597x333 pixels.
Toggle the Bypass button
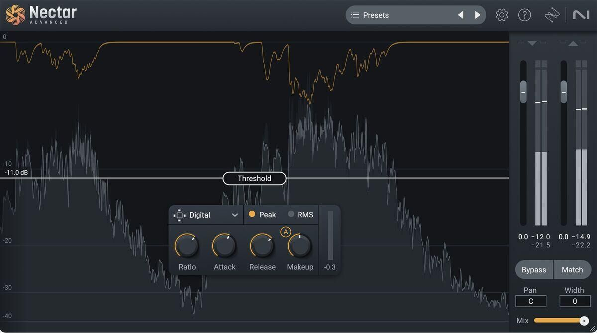point(534,270)
